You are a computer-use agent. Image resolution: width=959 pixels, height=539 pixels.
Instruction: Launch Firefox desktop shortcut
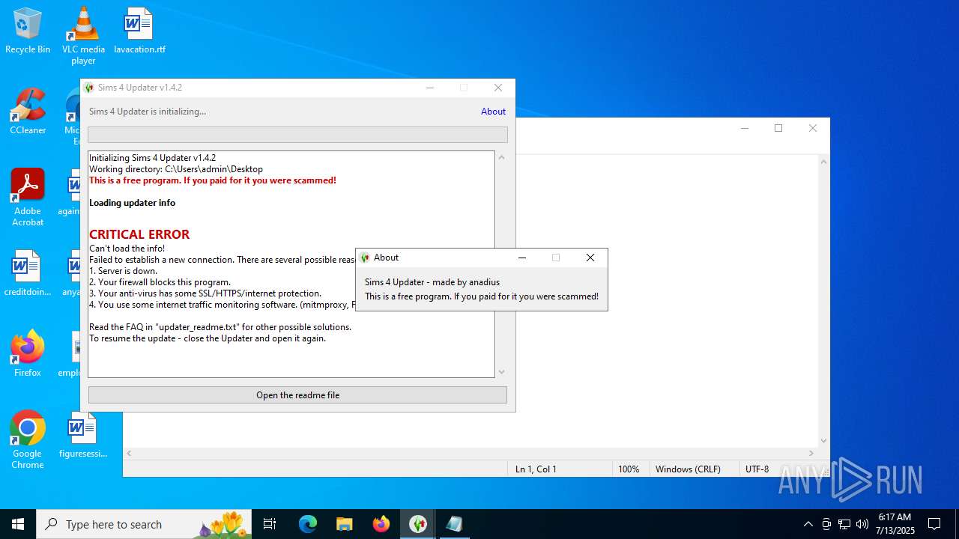[x=28, y=354]
